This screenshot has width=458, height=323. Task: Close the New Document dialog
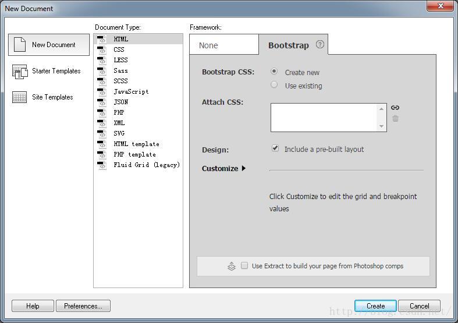pyautogui.click(x=440, y=6)
